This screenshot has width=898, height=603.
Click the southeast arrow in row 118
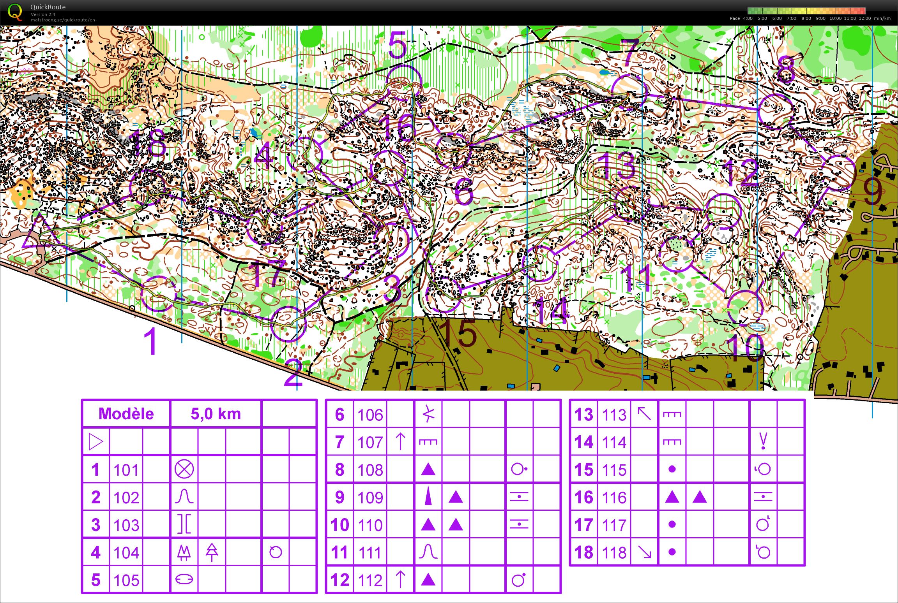click(x=644, y=552)
